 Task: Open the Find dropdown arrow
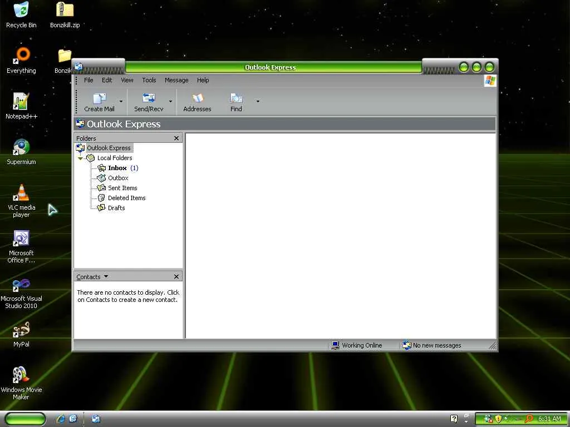point(258,102)
